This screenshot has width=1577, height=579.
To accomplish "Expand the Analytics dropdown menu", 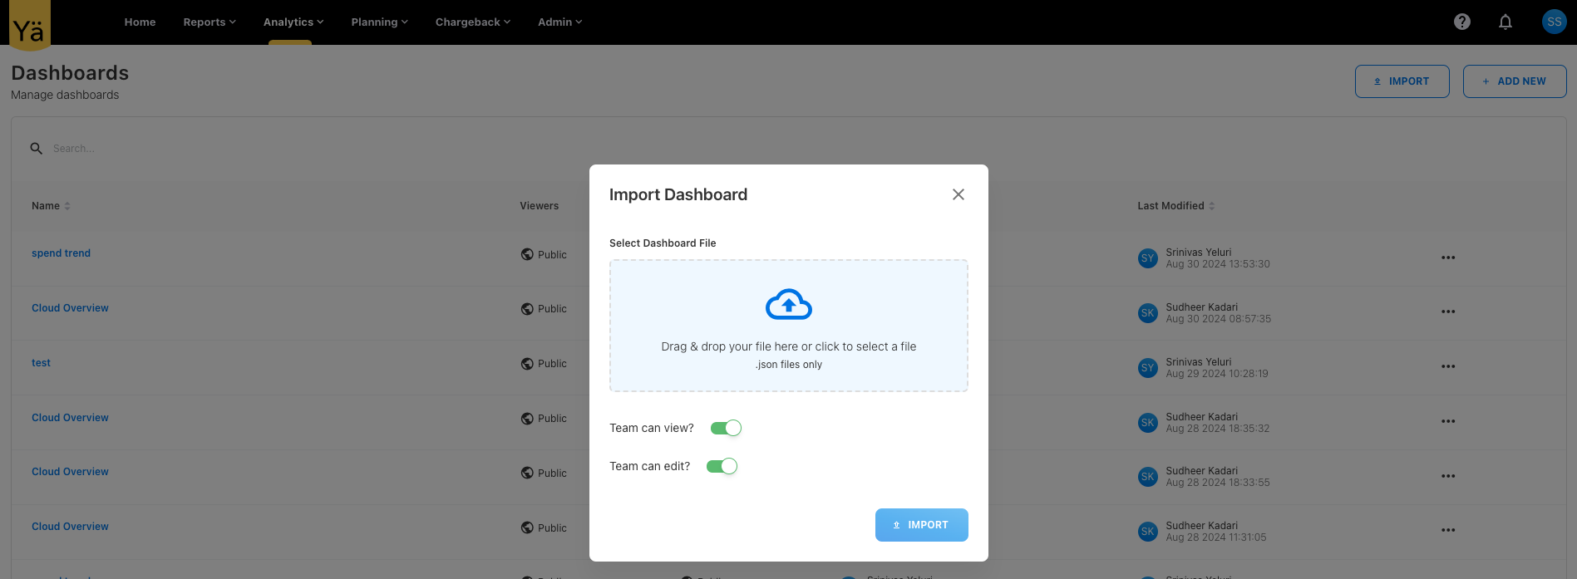I will click(x=293, y=22).
